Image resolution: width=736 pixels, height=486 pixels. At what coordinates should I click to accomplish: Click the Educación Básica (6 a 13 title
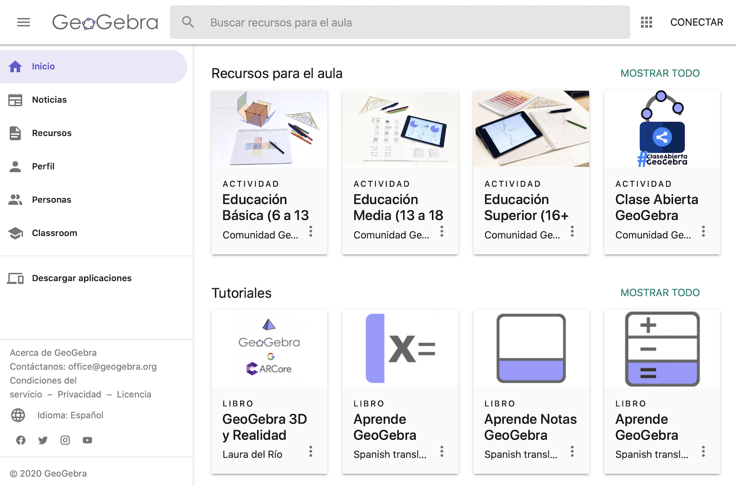pos(265,207)
